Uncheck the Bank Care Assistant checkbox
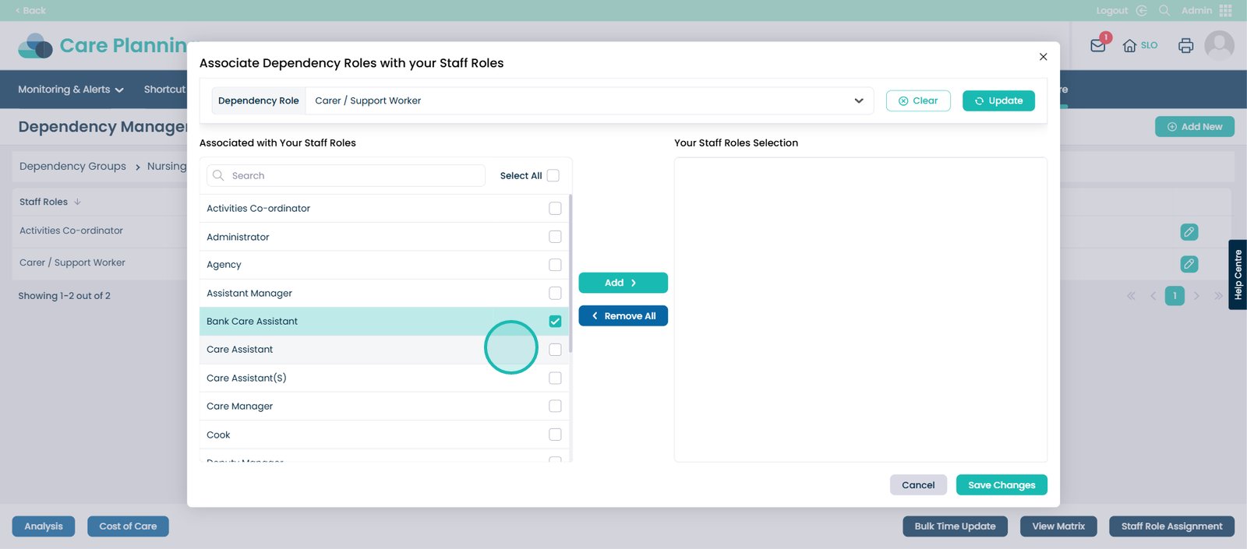The height and width of the screenshot is (549, 1247). [x=555, y=322]
